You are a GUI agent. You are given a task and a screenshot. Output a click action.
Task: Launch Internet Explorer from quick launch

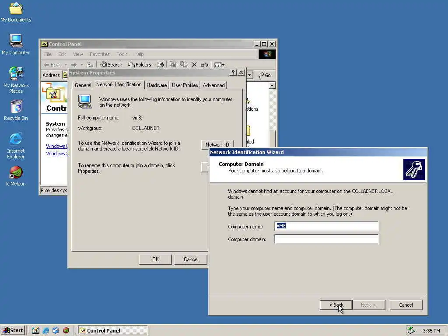[45, 331]
